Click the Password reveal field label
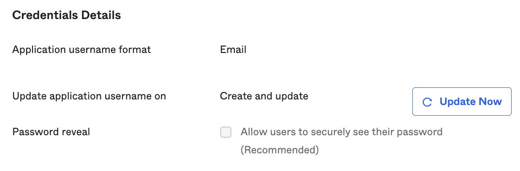 51,132
